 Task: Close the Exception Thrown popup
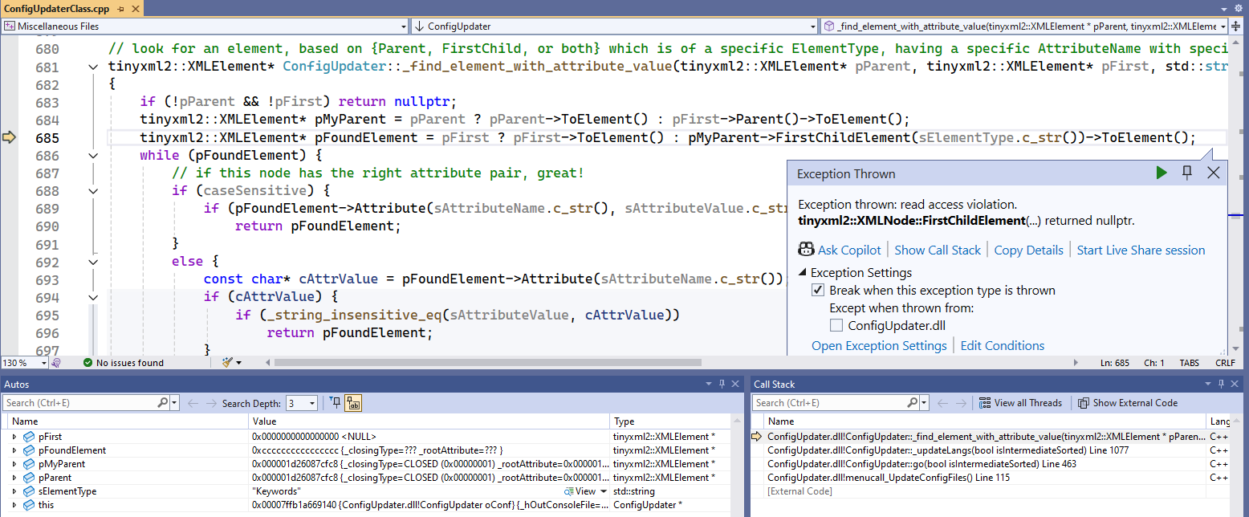point(1213,173)
